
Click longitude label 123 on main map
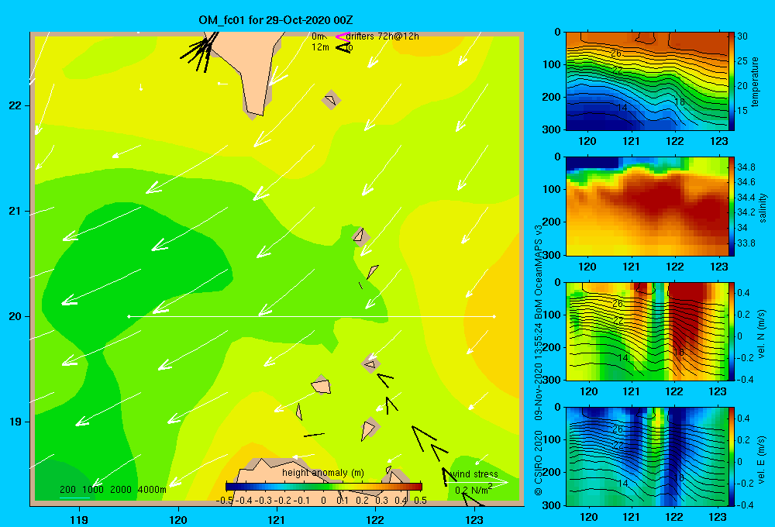(x=474, y=519)
